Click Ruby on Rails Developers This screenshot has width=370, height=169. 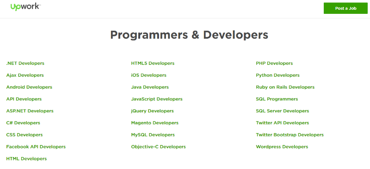(x=285, y=87)
